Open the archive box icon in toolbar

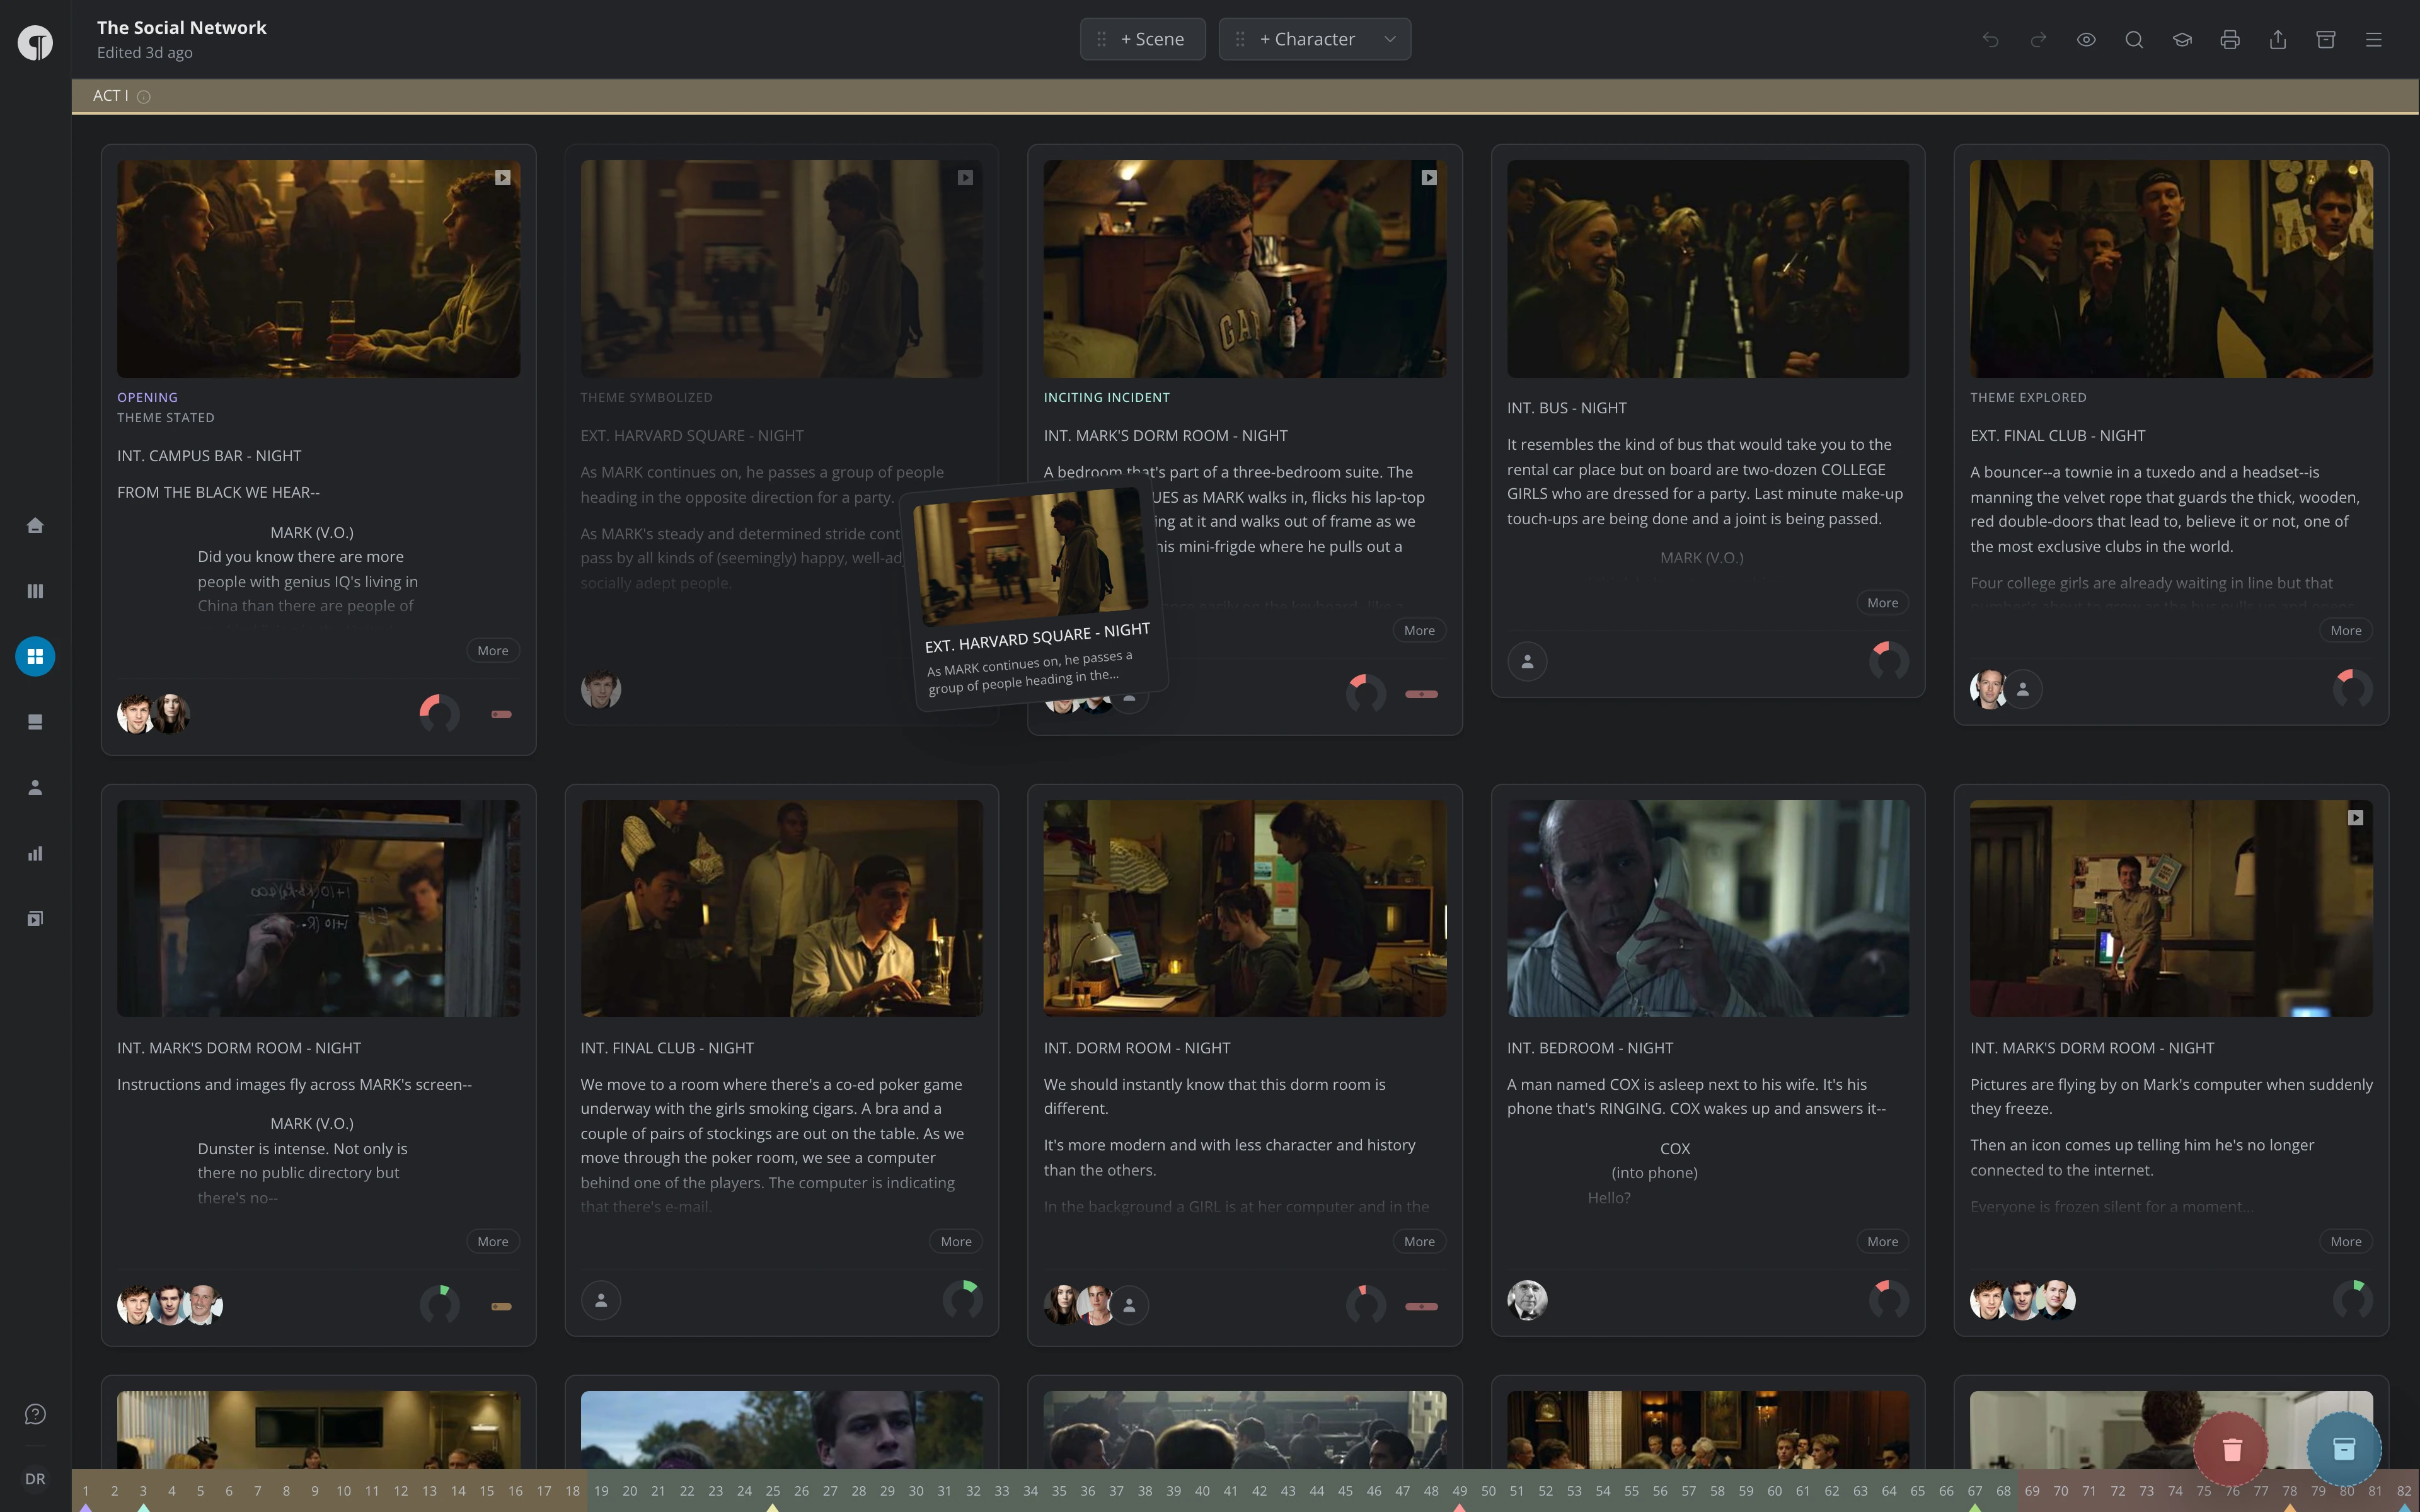(x=2326, y=40)
